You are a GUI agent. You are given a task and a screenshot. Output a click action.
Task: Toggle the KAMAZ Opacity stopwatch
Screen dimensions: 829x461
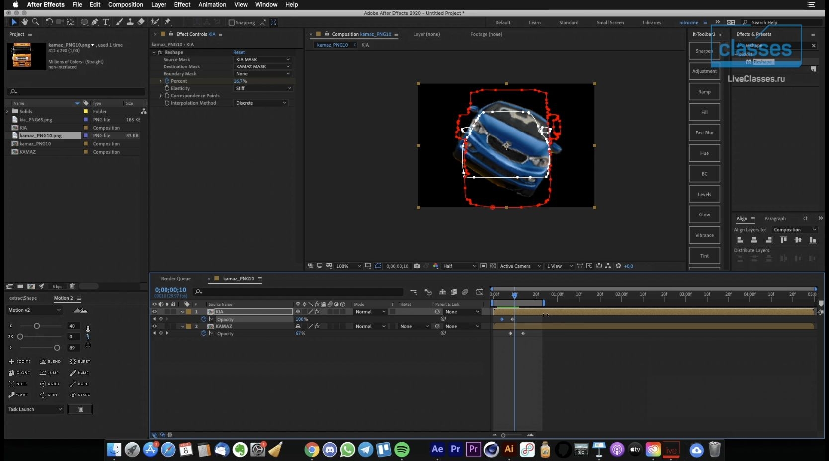click(204, 333)
